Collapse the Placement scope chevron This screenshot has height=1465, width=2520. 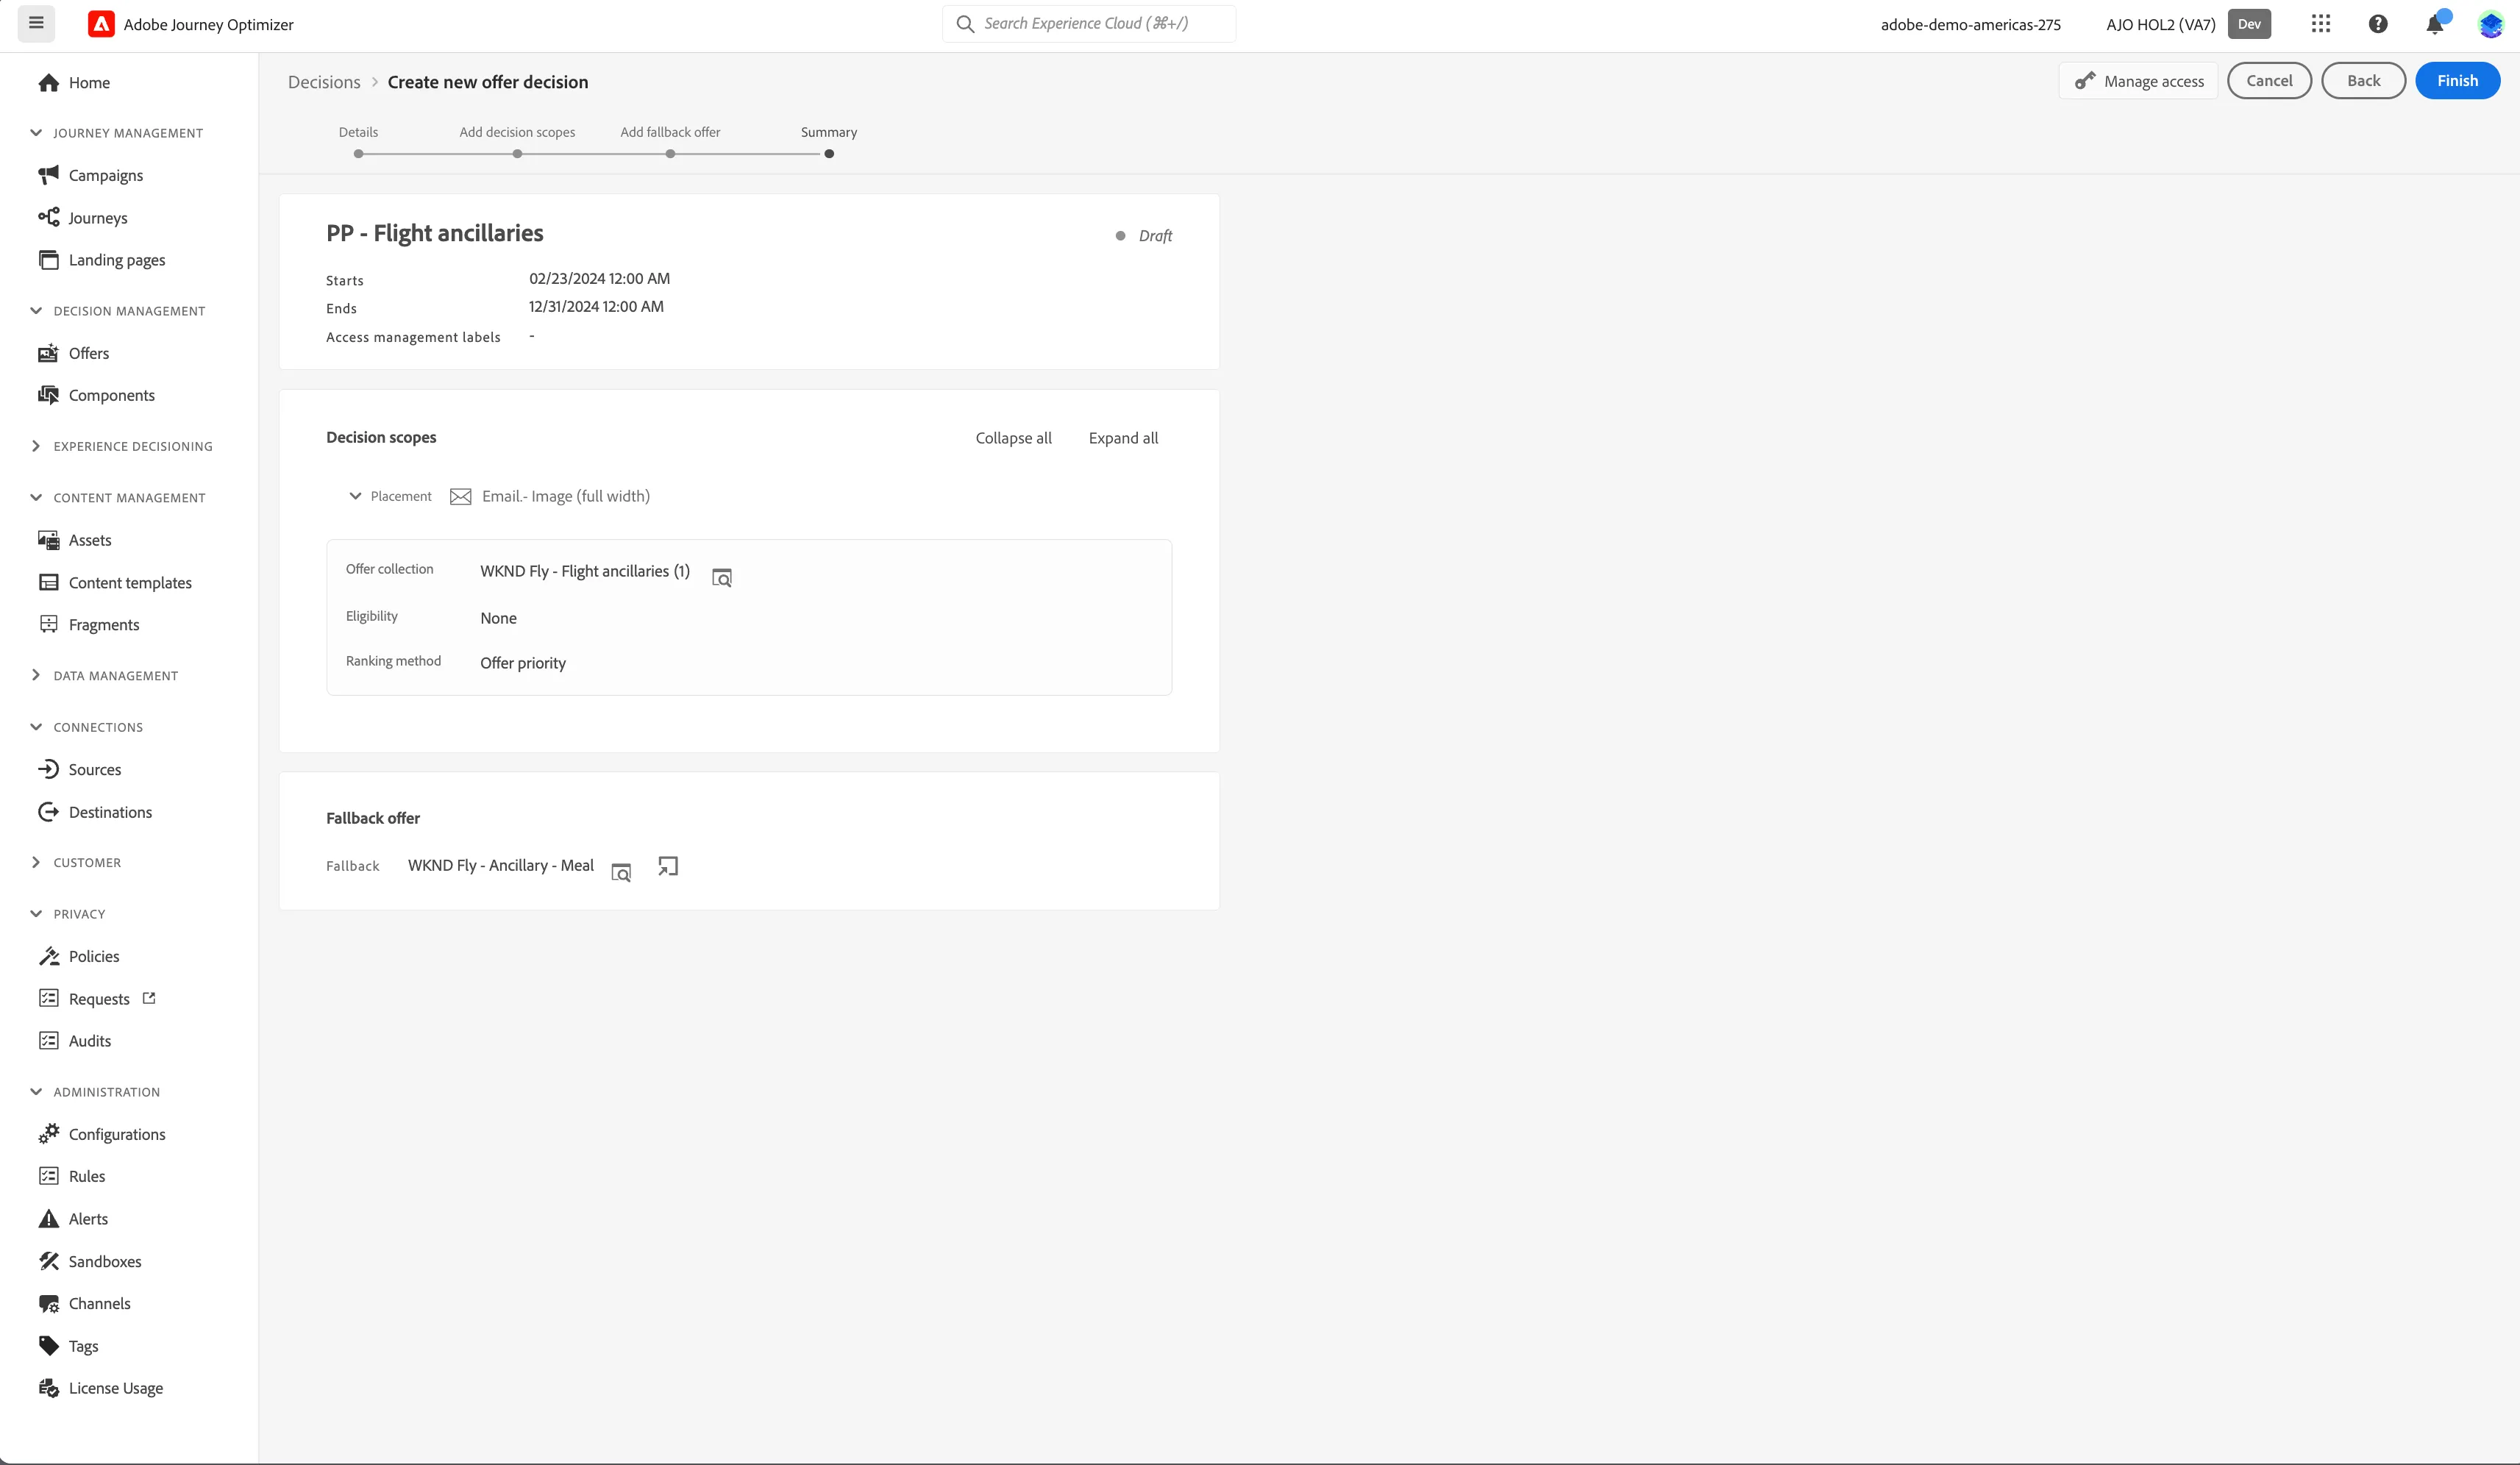(355, 496)
